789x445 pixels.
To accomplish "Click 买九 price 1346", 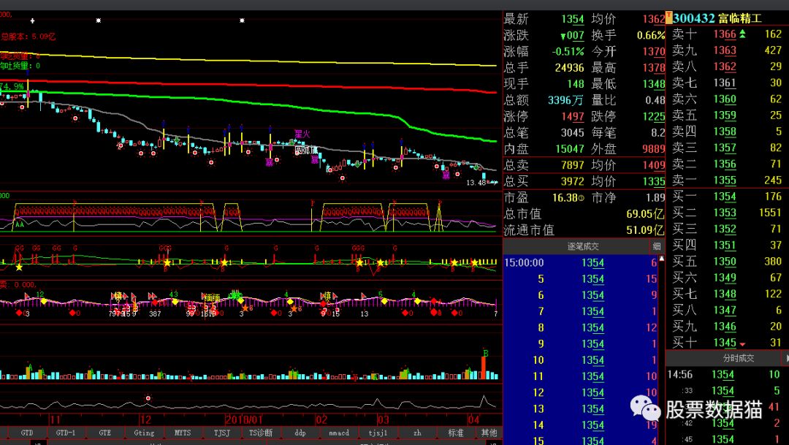I will pyautogui.click(x=725, y=327).
